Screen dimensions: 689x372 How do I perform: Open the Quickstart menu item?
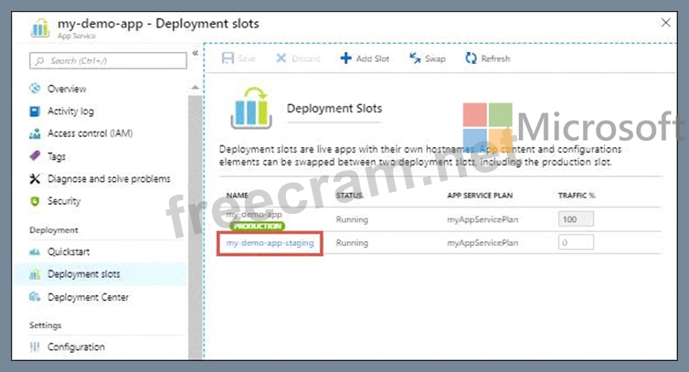(69, 252)
